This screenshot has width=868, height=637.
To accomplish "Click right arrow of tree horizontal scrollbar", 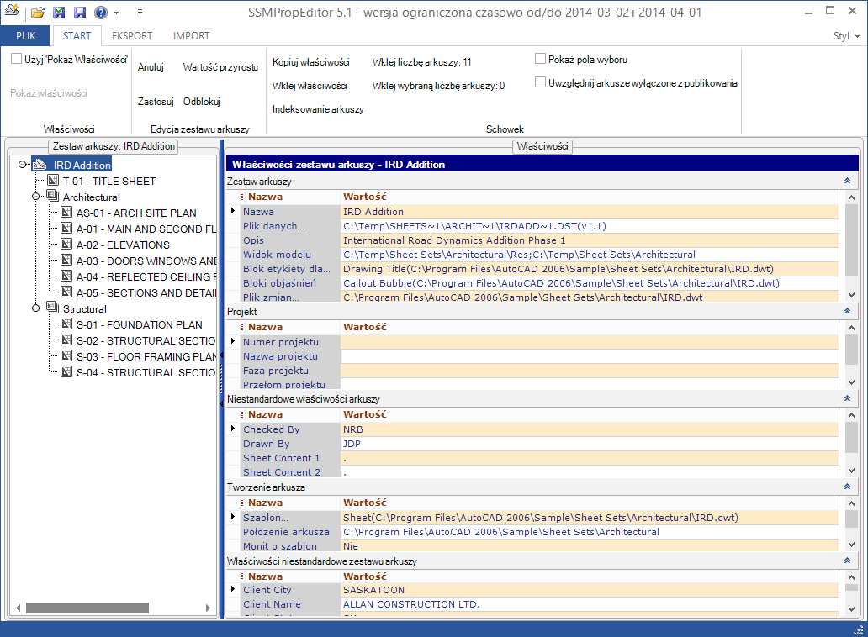I will (208, 608).
